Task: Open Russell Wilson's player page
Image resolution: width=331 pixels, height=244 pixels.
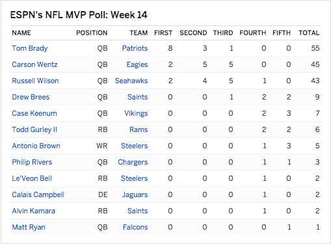Action: tap(35, 81)
